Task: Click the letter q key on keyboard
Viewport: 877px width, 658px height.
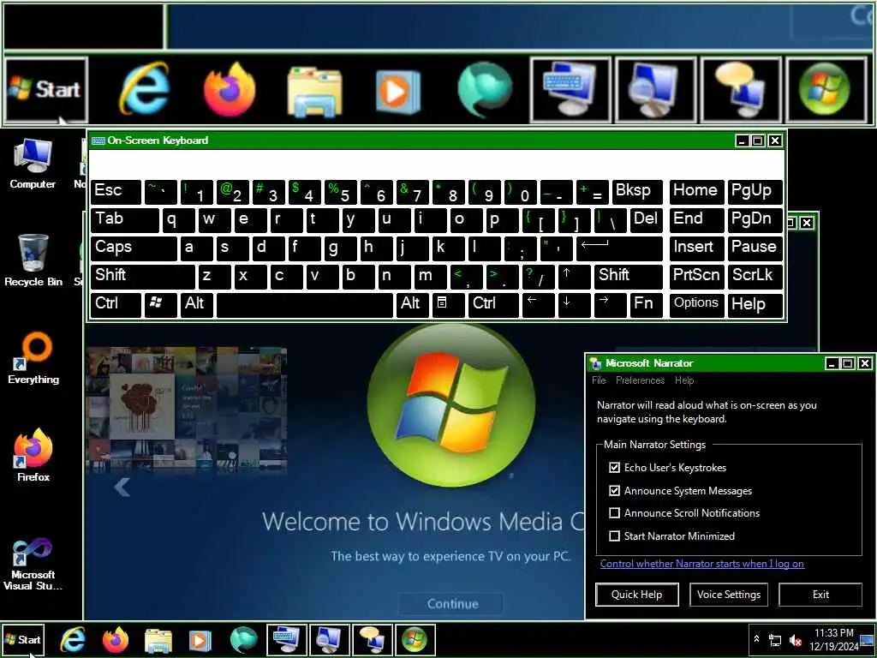Action: [x=178, y=220]
